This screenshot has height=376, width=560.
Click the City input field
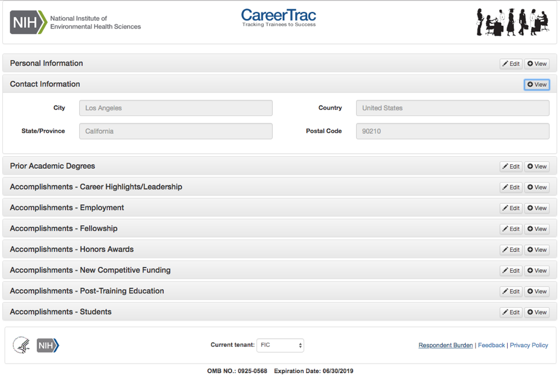(x=176, y=108)
